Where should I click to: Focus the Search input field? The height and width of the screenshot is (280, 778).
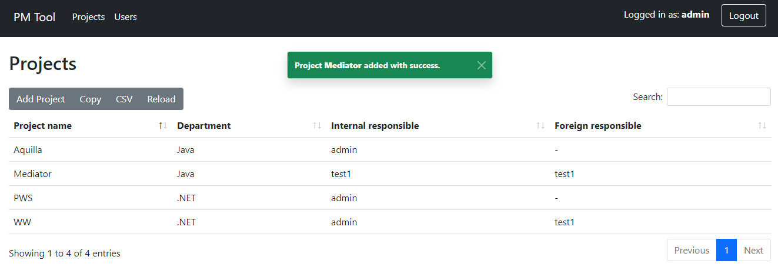(x=718, y=97)
